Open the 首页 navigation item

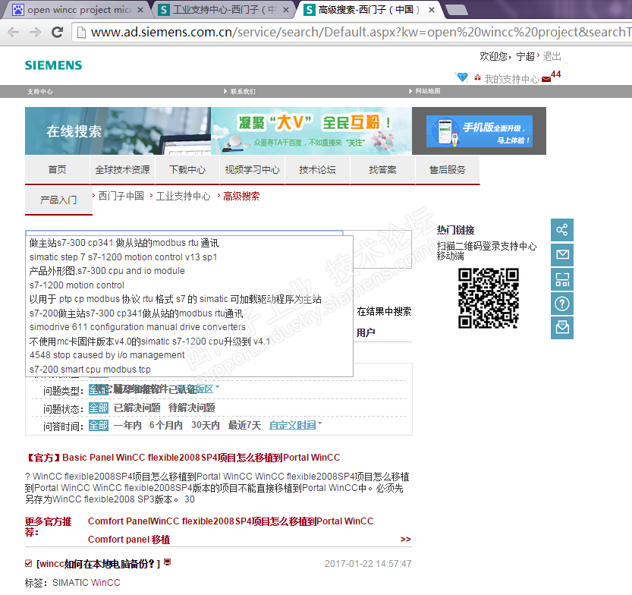coord(57,170)
